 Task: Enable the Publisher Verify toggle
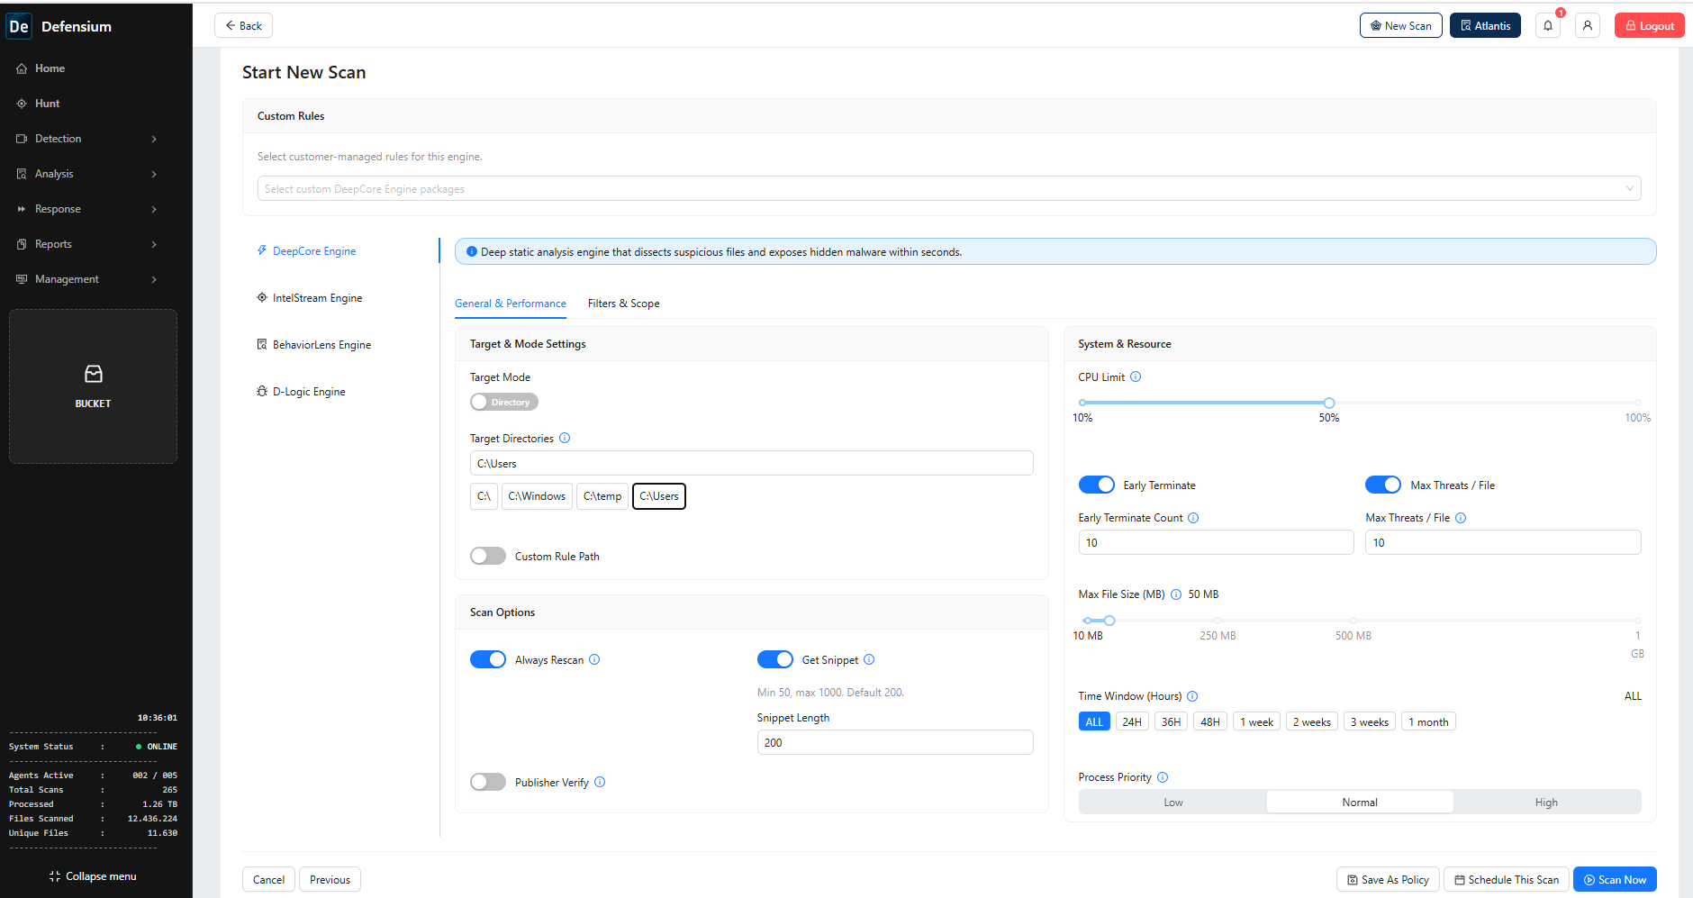click(x=488, y=782)
